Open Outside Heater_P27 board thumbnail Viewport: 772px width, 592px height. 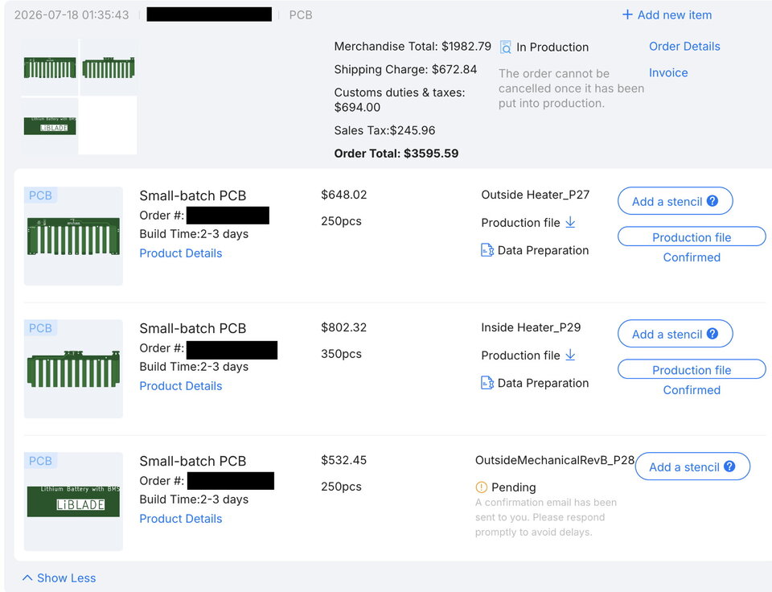(73, 236)
